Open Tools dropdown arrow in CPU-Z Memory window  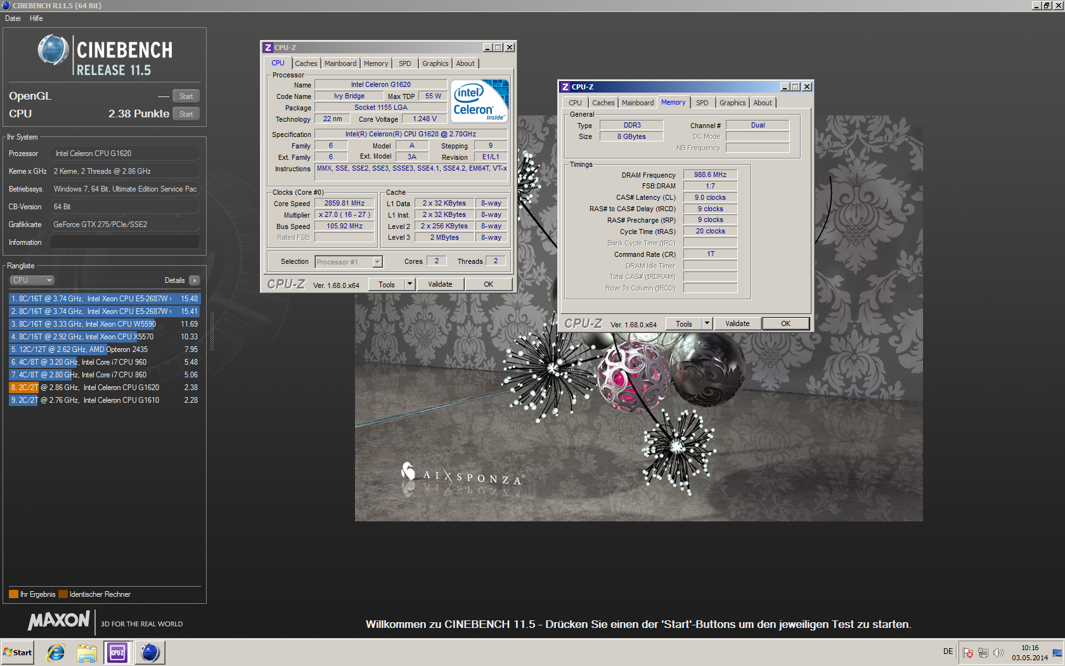pyautogui.click(x=707, y=323)
